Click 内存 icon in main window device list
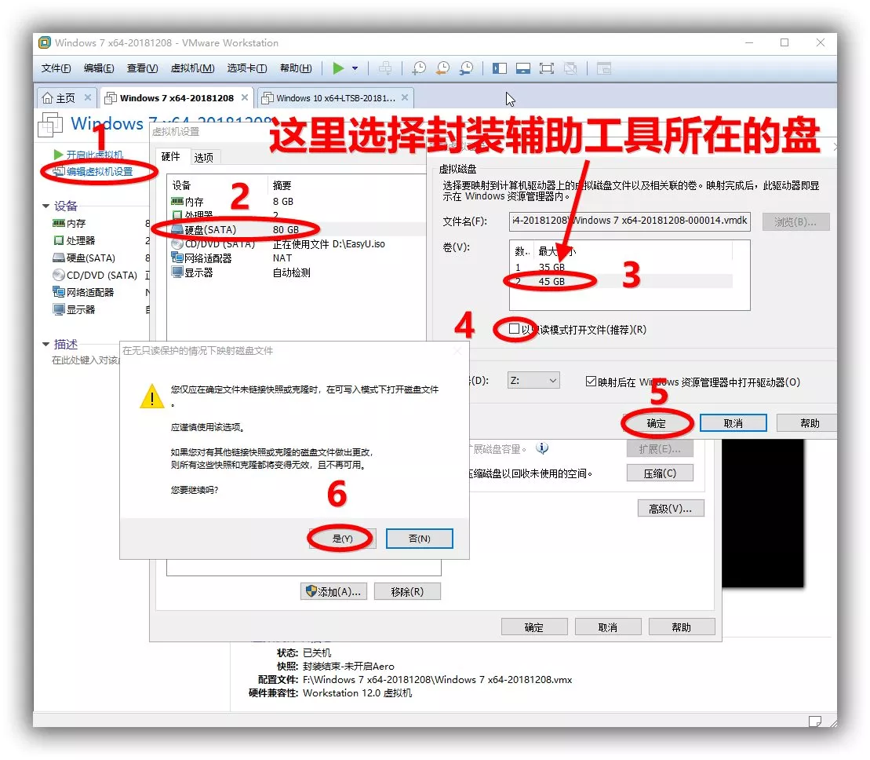 tap(58, 223)
